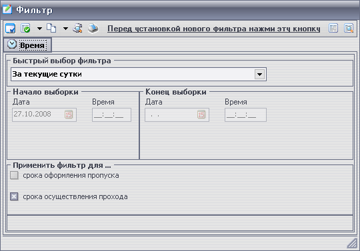The height and width of the screenshot is (251, 360).
Task: Click the Конец выборки time field
Action: coord(245,115)
